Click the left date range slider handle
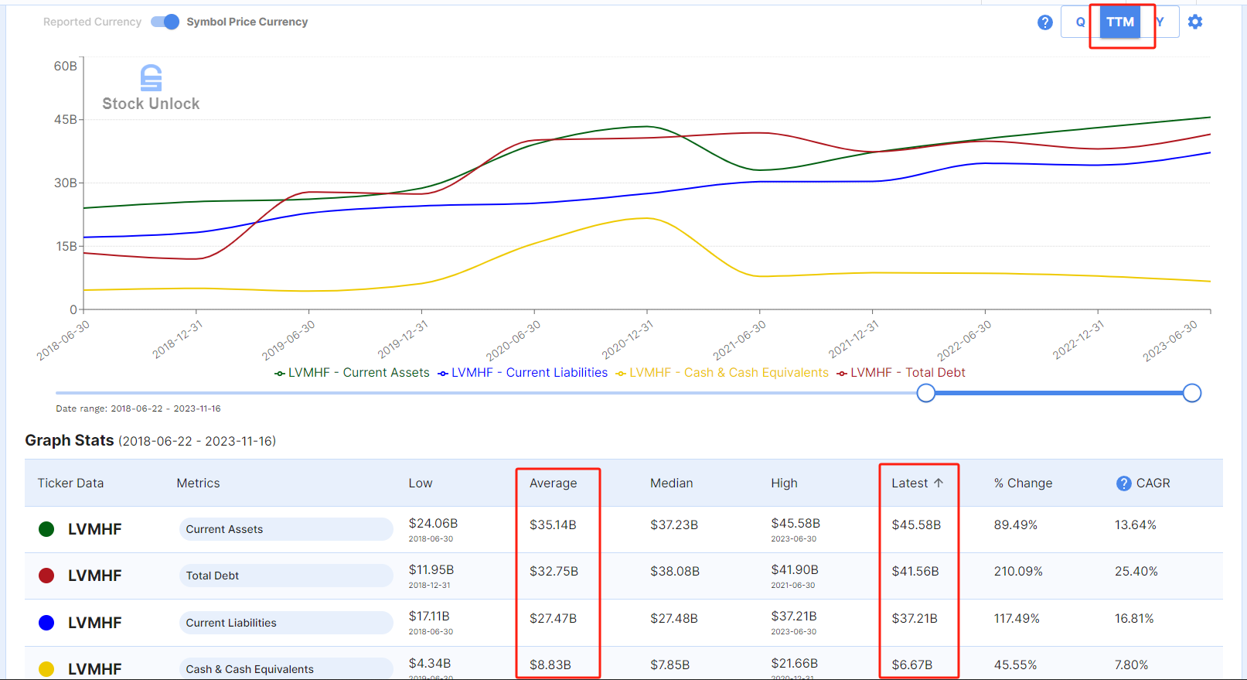The image size is (1247, 680). tap(925, 393)
